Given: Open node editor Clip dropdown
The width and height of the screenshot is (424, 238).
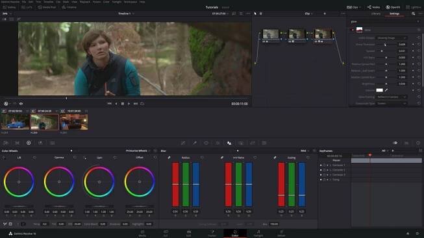Looking at the screenshot, I should point(308,14).
